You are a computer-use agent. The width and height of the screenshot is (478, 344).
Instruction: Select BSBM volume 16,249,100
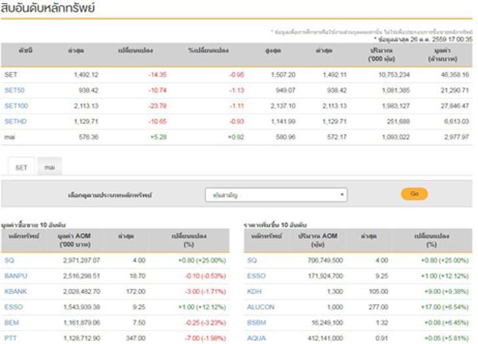click(x=327, y=322)
